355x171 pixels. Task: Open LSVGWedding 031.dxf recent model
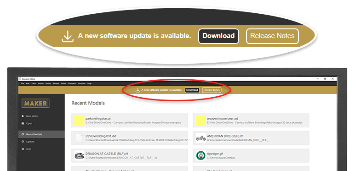(130, 138)
